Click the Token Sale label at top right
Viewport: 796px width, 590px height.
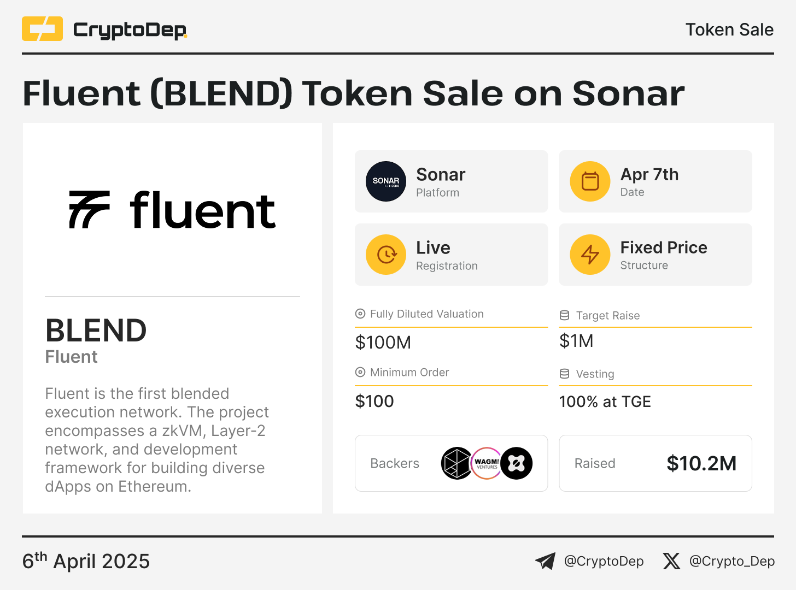[729, 29]
